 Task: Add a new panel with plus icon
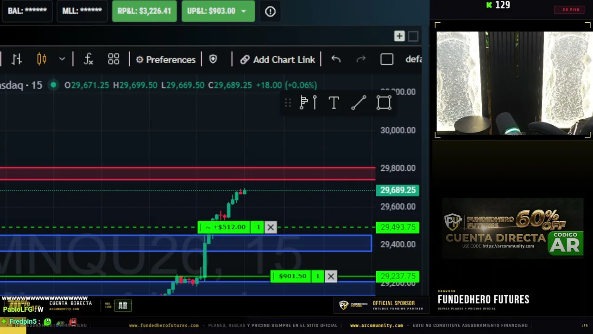(399, 36)
